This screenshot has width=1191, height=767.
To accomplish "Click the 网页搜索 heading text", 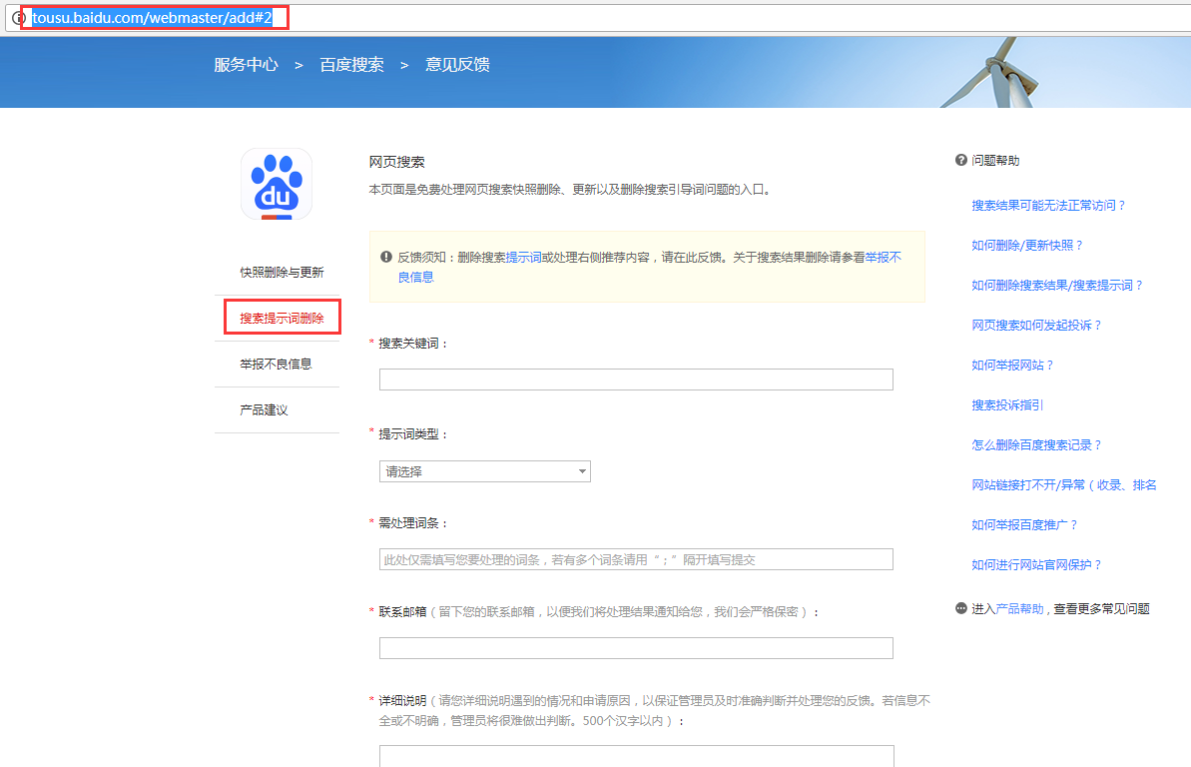I will click(x=396, y=161).
